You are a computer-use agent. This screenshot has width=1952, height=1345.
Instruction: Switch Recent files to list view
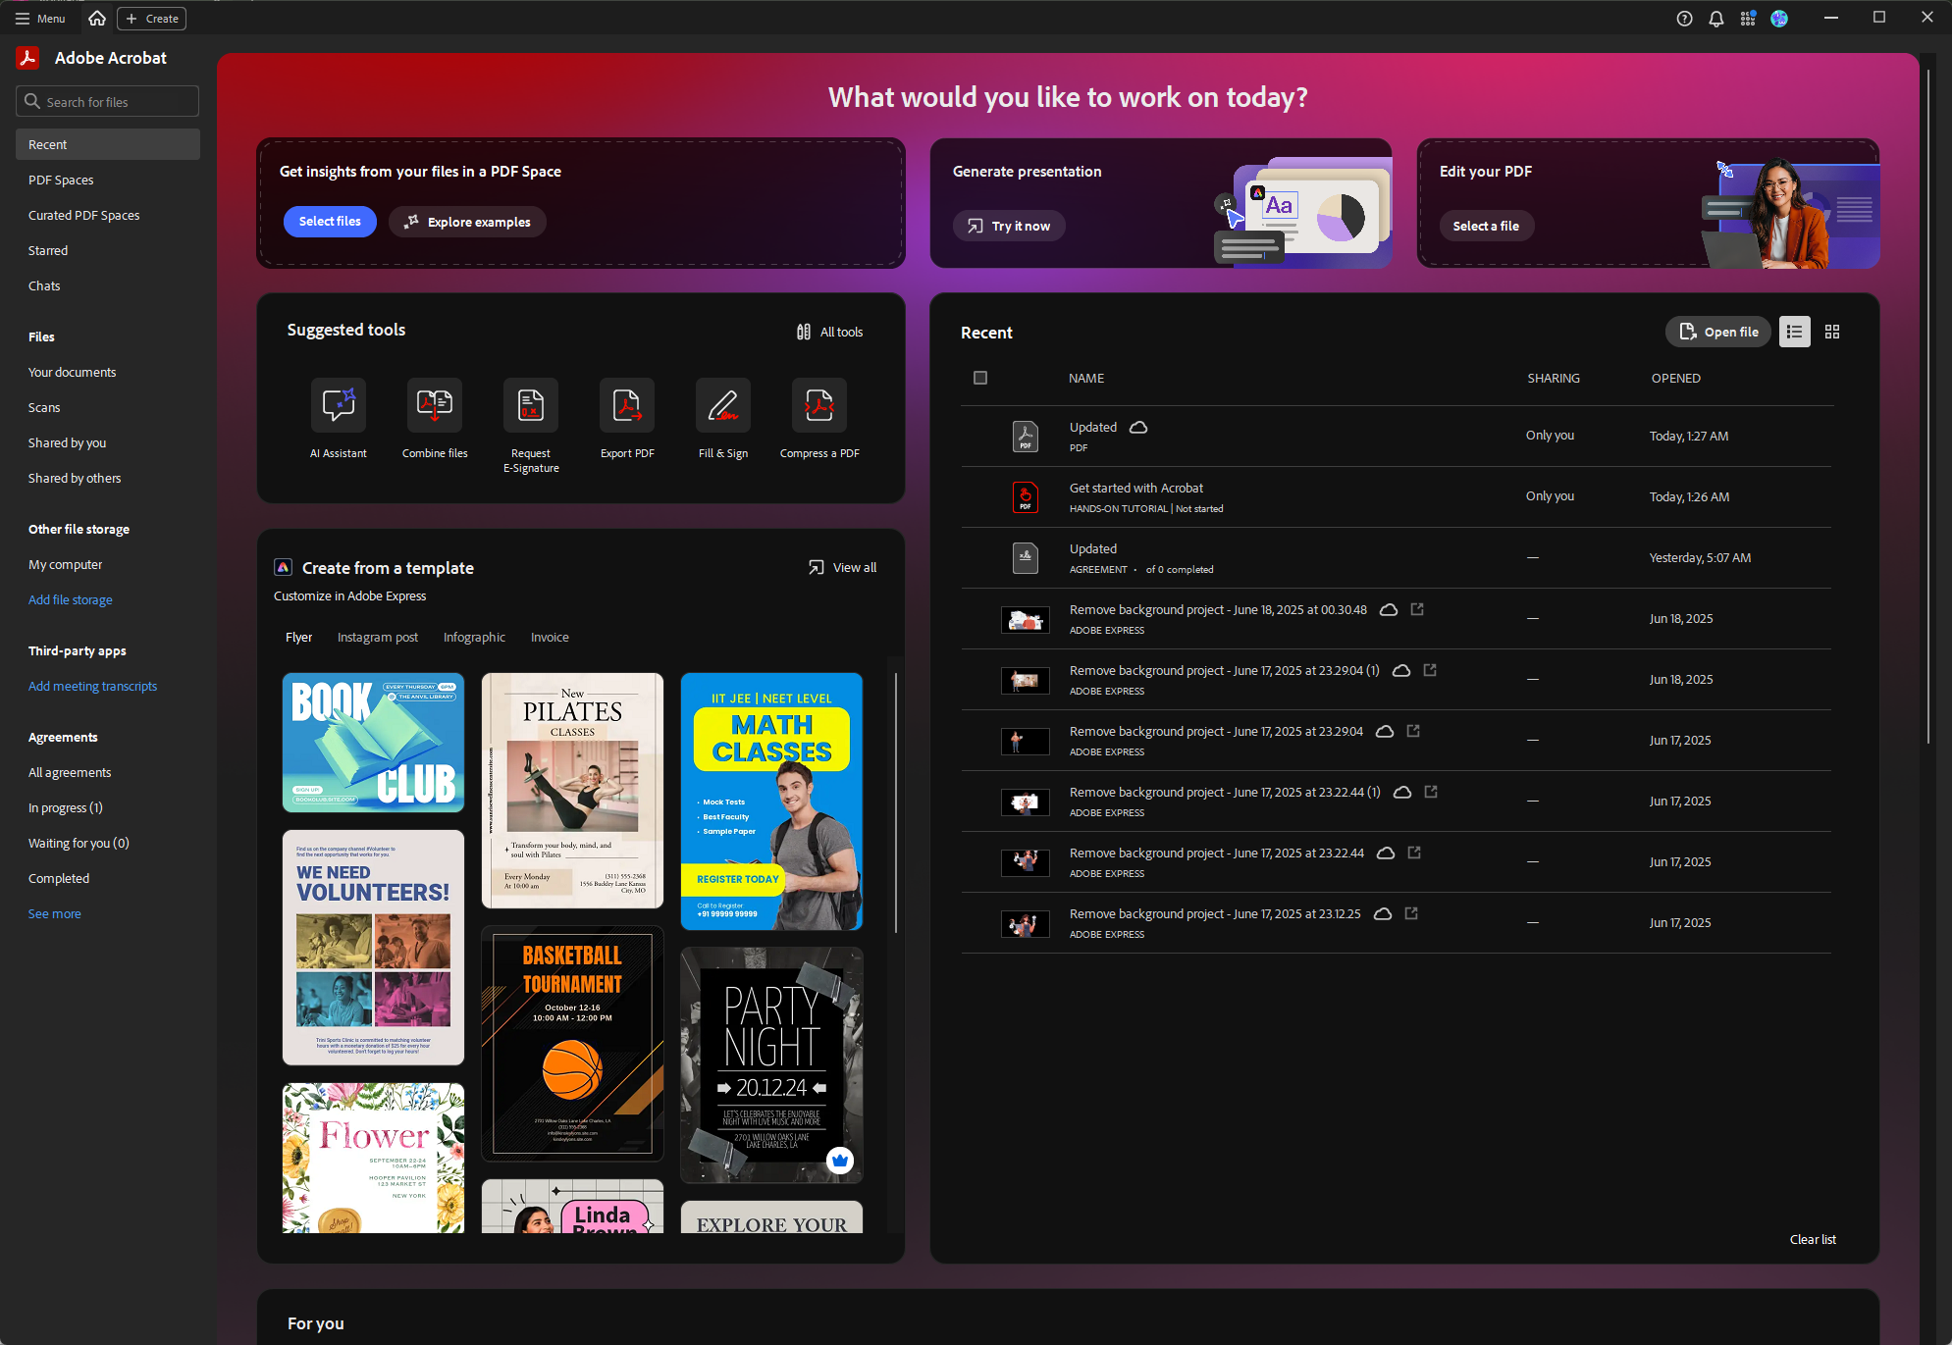(1794, 332)
